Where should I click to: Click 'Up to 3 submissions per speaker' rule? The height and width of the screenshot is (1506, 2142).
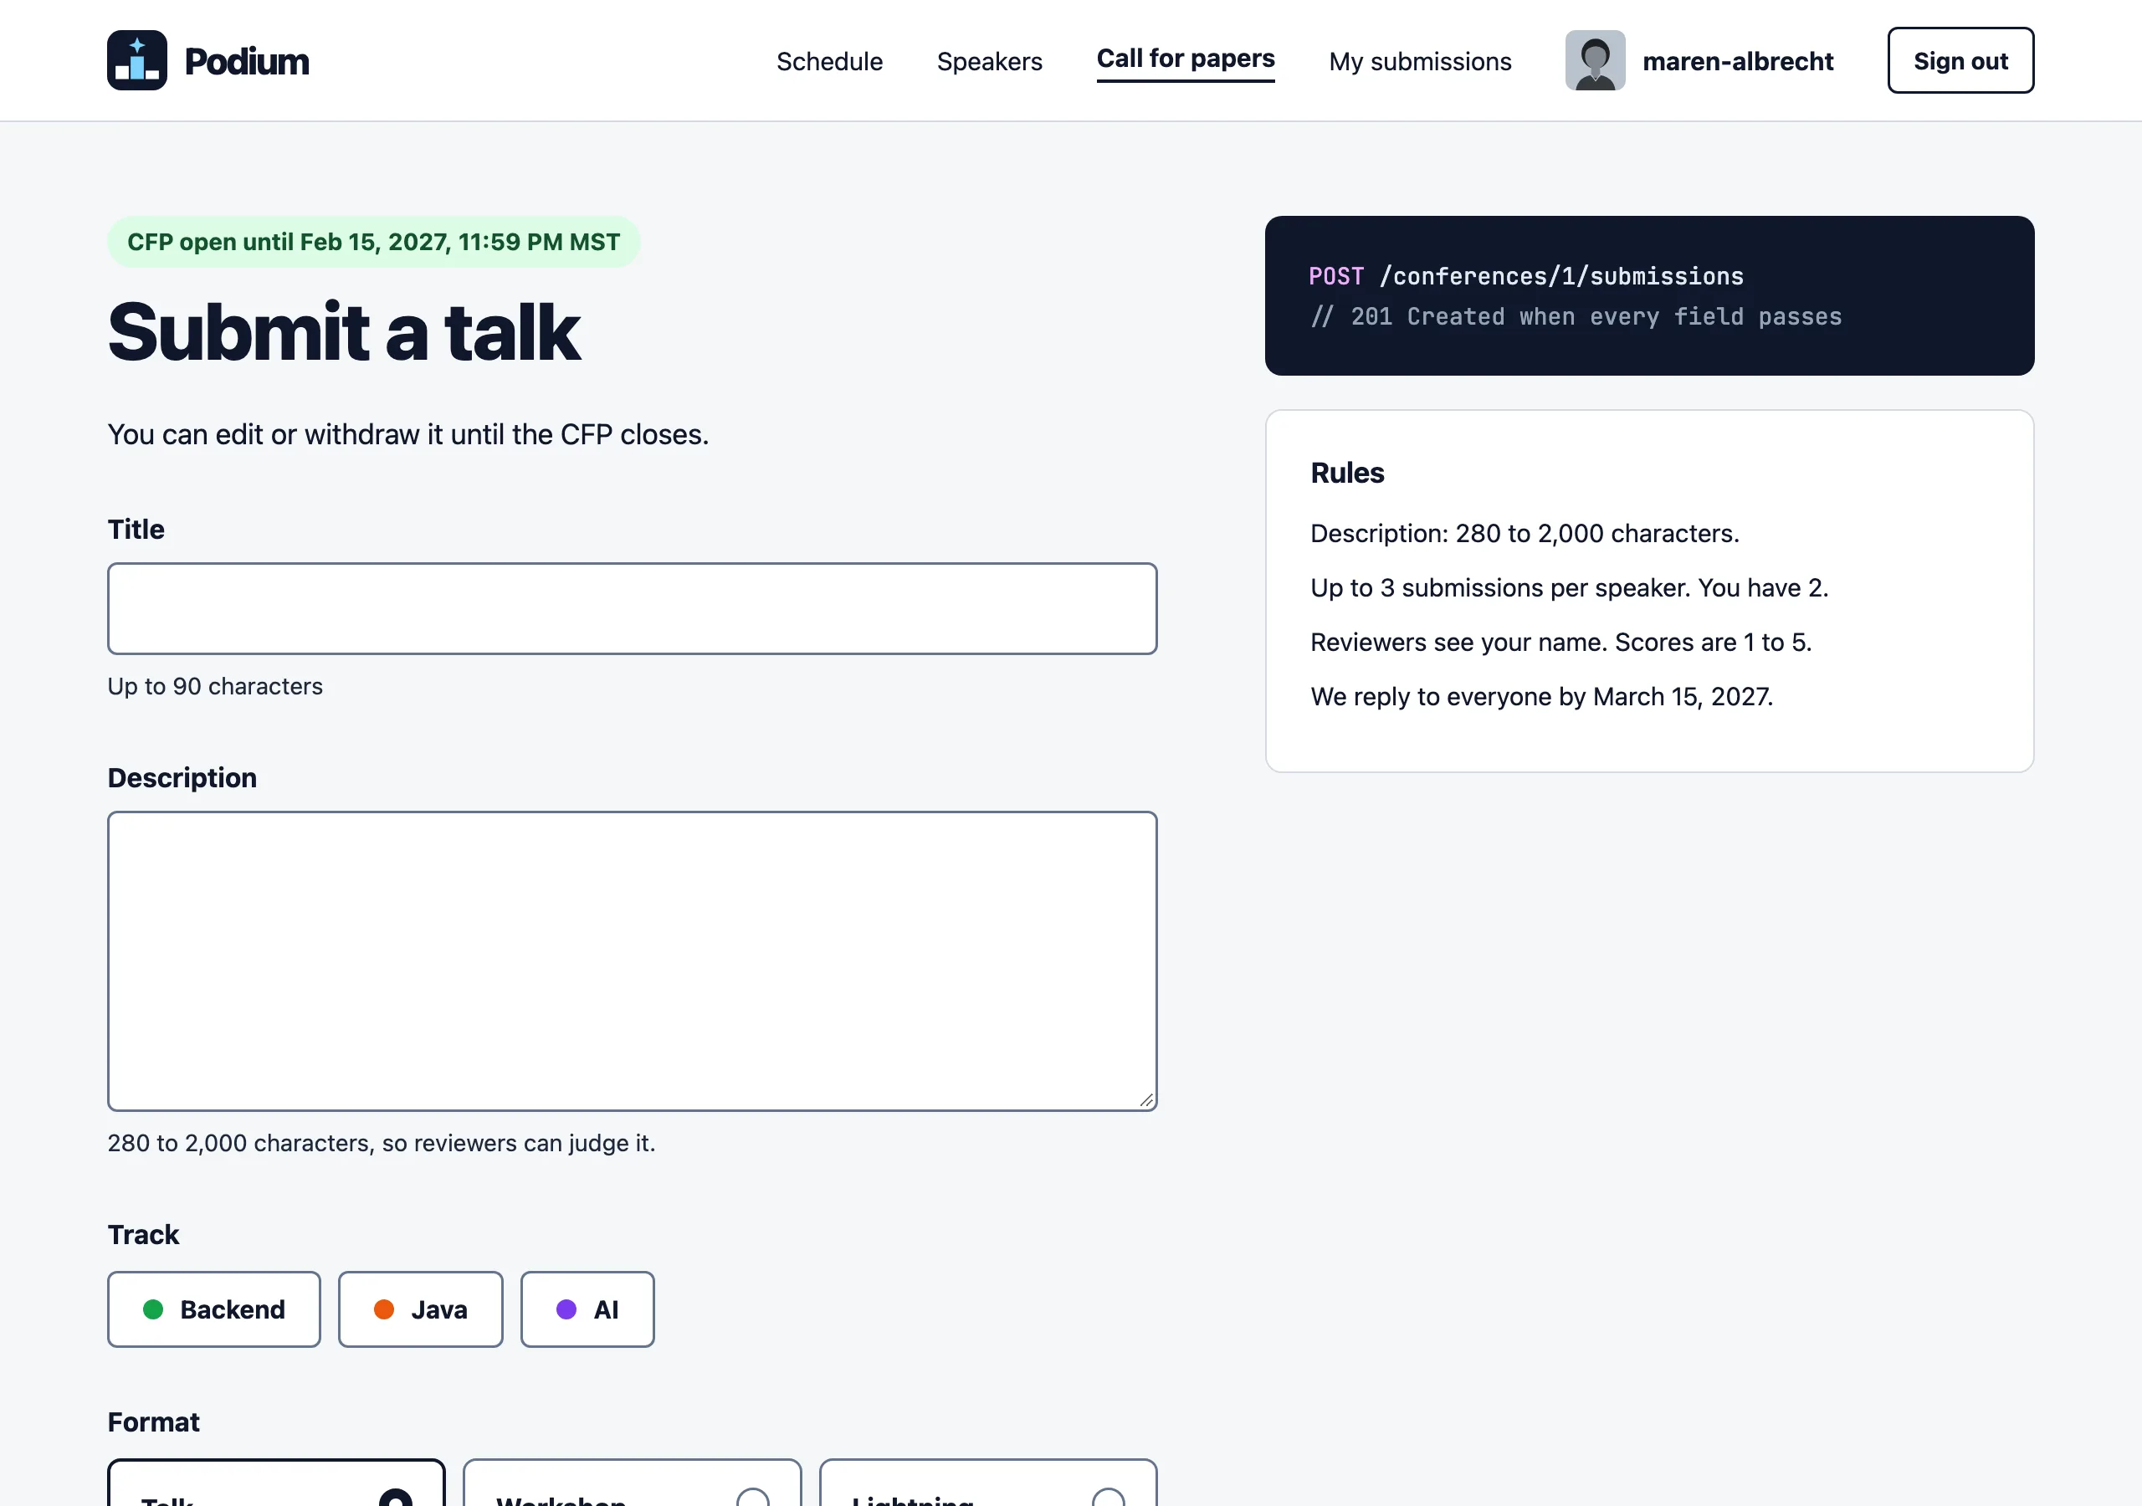pos(1569,588)
